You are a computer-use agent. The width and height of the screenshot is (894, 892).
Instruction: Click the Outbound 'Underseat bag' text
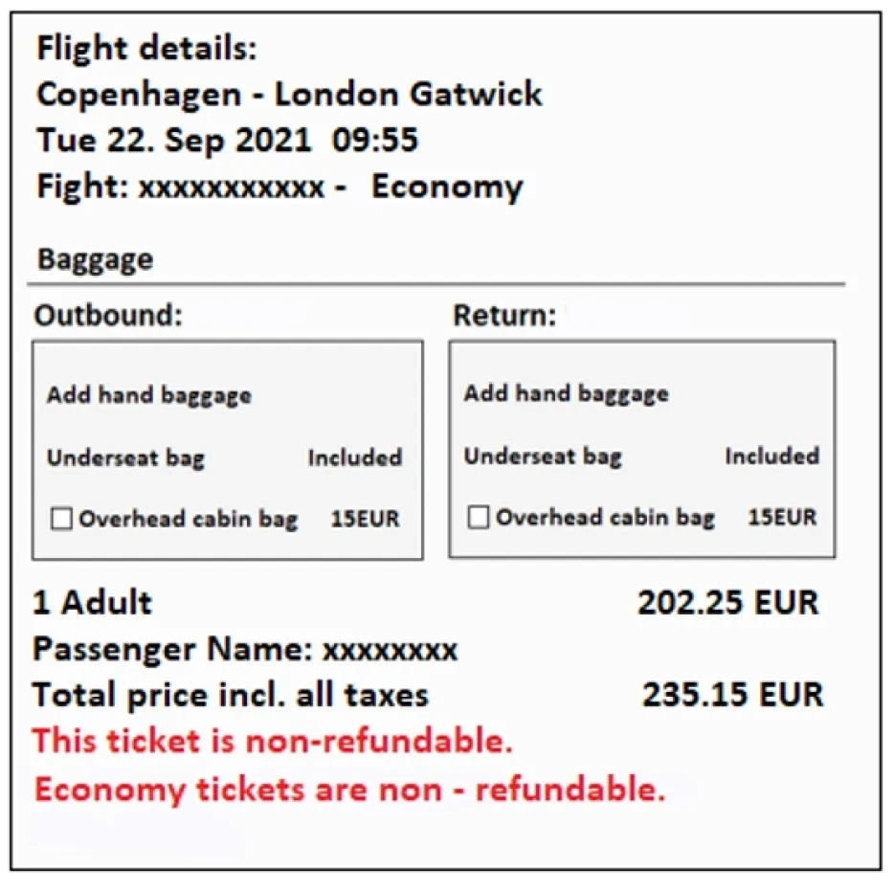coord(125,457)
